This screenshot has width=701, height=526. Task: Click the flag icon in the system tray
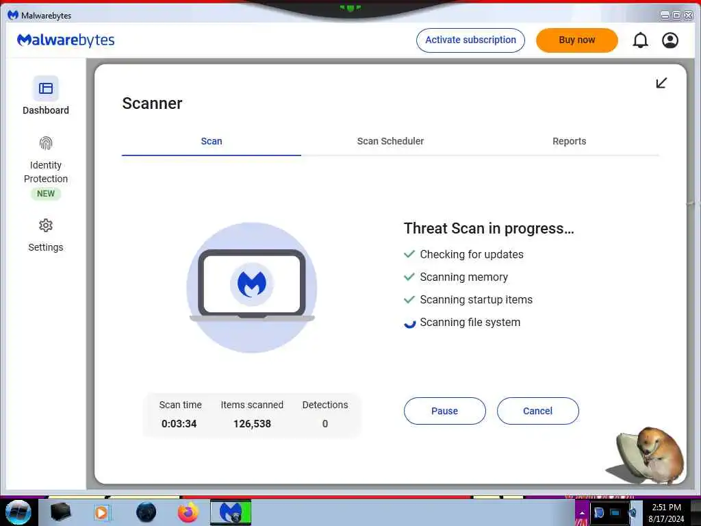tap(598, 512)
